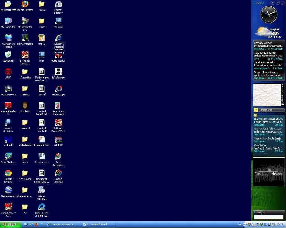Launch the Google Earth shortcut

coord(8,190)
